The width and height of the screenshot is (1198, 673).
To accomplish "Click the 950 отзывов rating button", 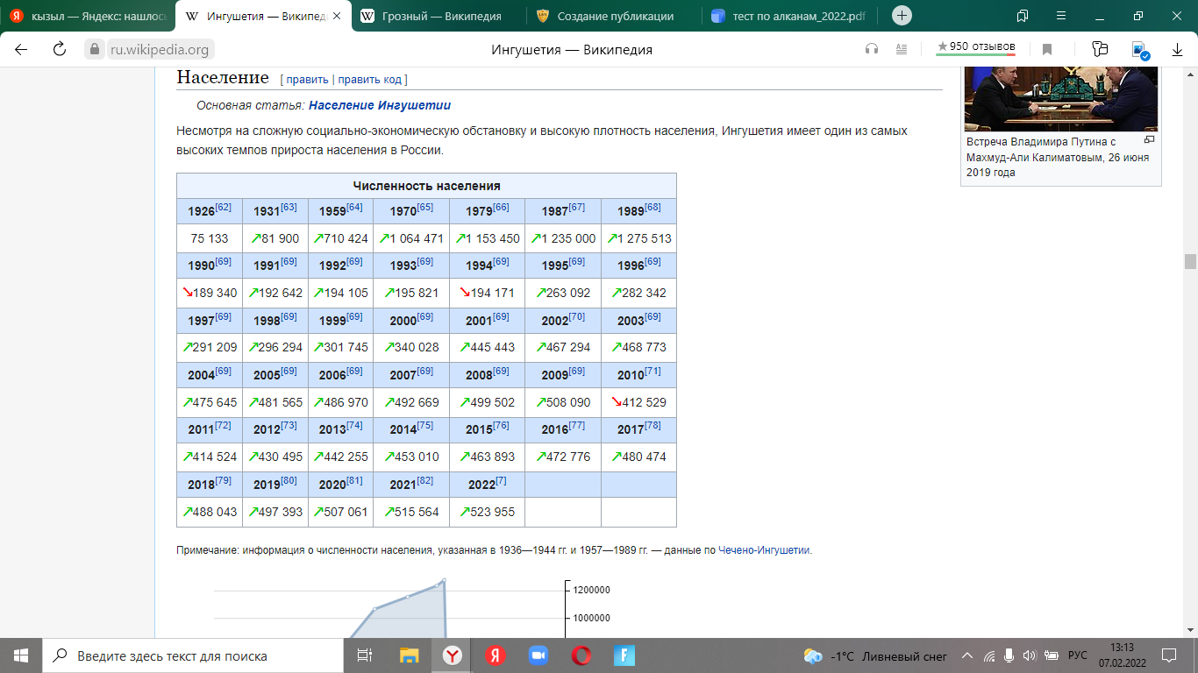I will (976, 46).
